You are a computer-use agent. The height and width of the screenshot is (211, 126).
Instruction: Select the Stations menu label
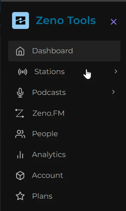click(49, 72)
